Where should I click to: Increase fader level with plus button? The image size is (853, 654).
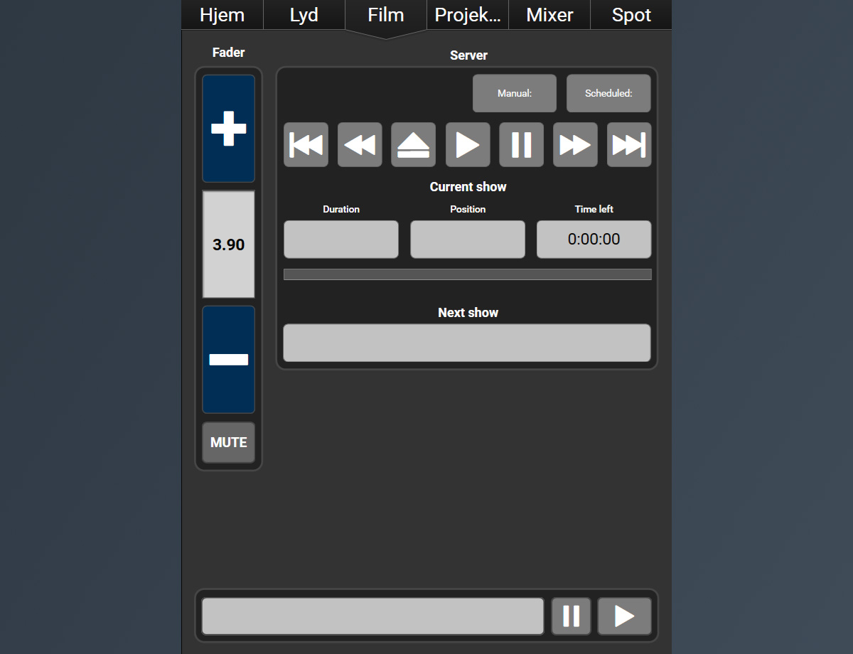[228, 129]
